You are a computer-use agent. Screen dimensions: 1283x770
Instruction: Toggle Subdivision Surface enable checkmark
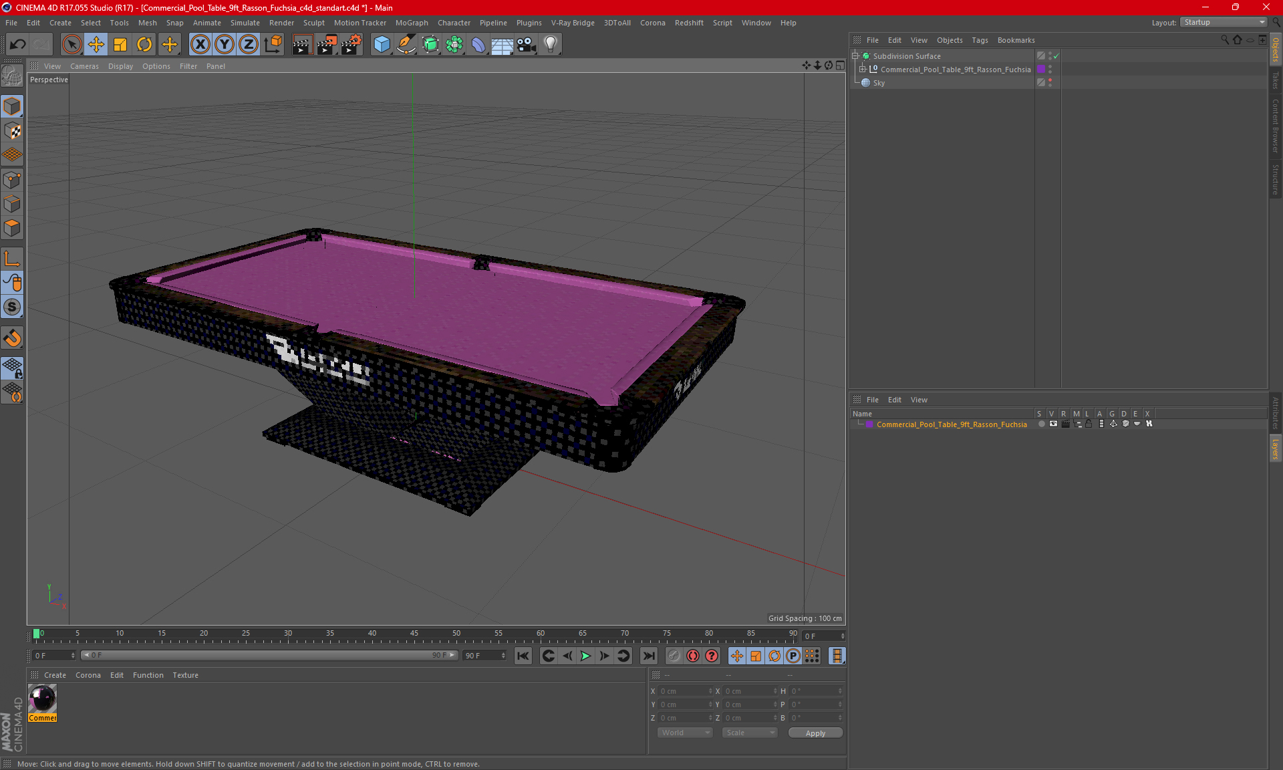pyautogui.click(x=1056, y=56)
